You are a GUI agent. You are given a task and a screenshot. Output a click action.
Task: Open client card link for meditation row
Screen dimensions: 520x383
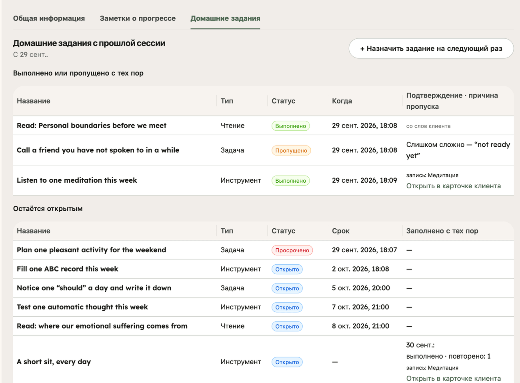pos(453,186)
